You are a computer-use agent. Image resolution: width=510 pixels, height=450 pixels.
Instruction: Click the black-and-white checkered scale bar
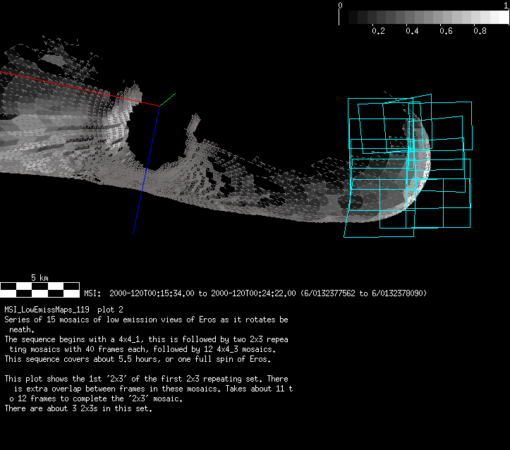click(40, 288)
